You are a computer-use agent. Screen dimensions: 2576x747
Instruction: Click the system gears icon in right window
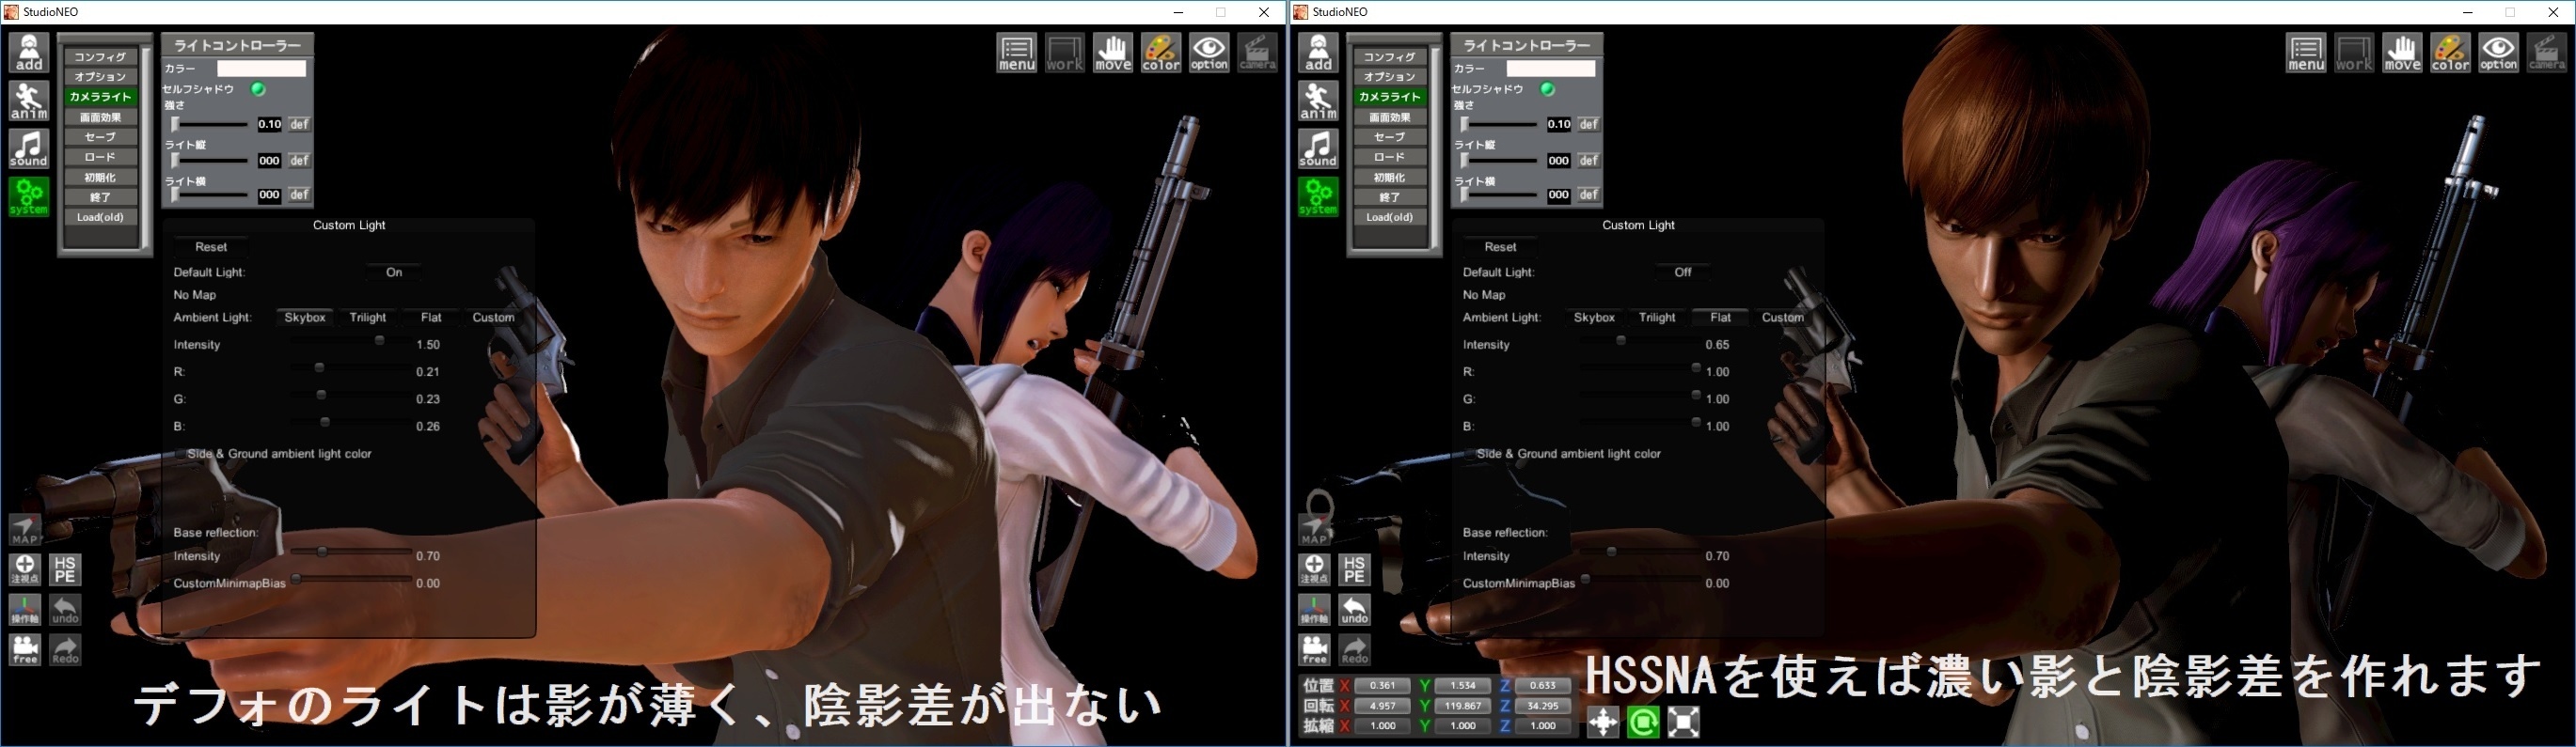click(1318, 195)
